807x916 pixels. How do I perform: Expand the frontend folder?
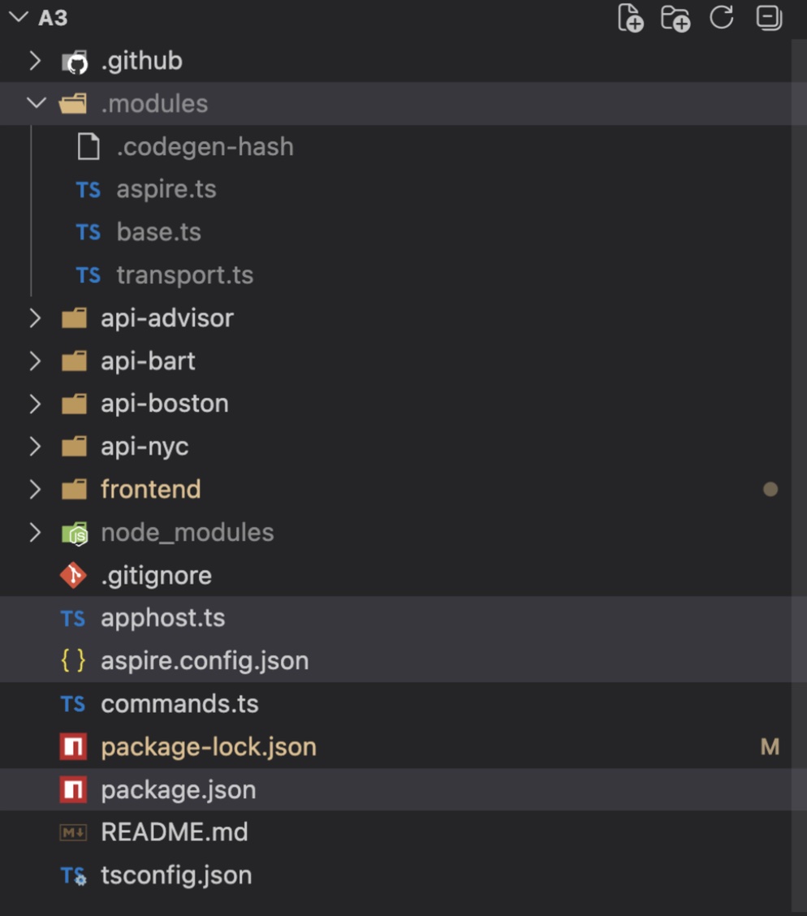(x=34, y=489)
